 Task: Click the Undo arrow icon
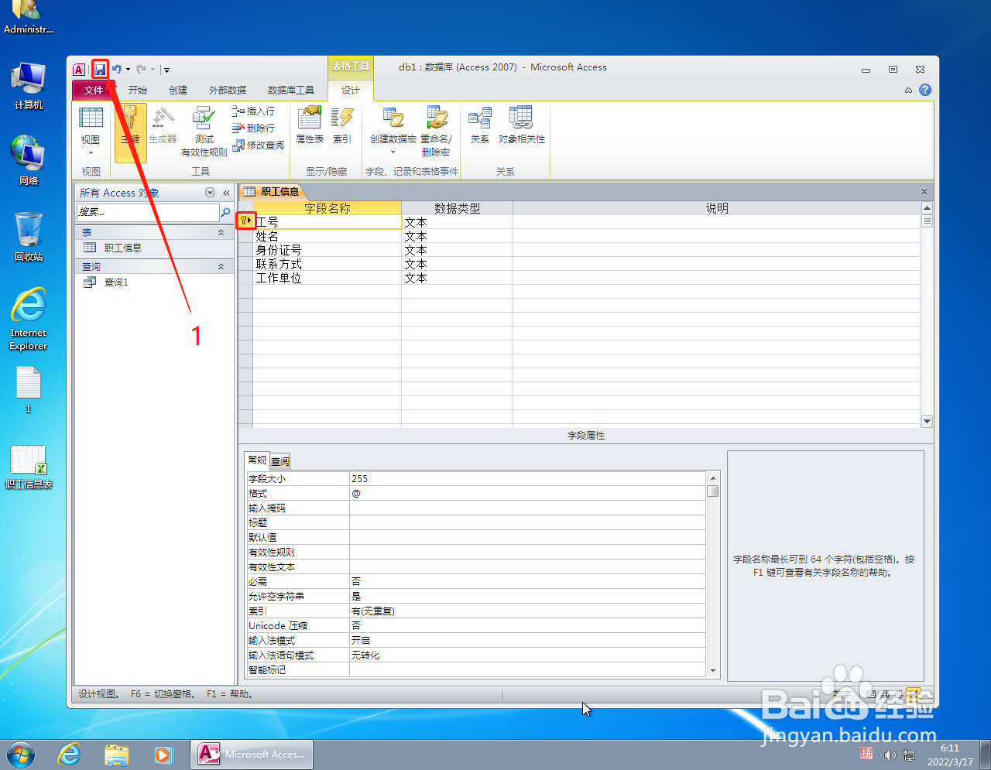point(116,70)
